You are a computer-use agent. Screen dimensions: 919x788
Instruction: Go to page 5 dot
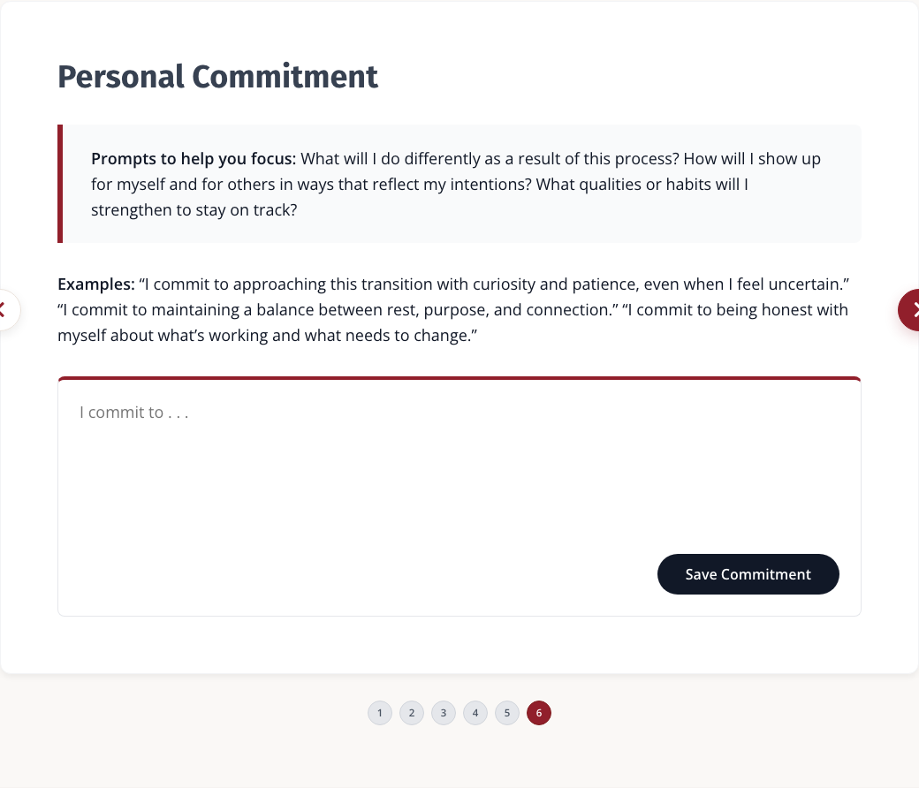coord(507,713)
